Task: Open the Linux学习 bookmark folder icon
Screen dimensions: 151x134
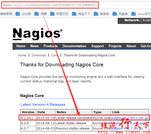Action: pyautogui.click(x=133, y=14)
